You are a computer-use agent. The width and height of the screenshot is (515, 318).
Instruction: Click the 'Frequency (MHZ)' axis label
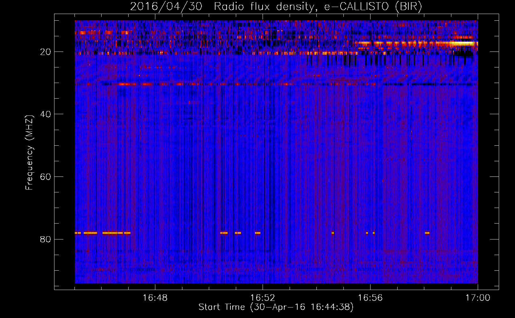pyautogui.click(x=29, y=153)
